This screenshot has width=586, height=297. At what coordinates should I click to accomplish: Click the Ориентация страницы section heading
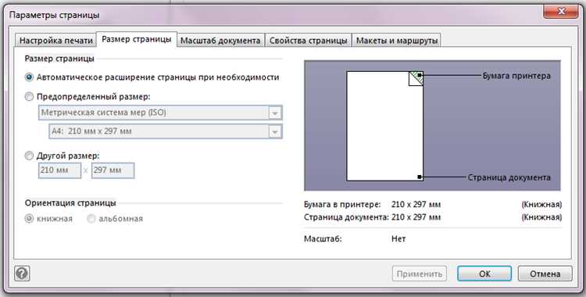pos(70,203)
